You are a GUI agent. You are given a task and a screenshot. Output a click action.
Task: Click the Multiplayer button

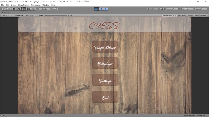click(105, 63)
